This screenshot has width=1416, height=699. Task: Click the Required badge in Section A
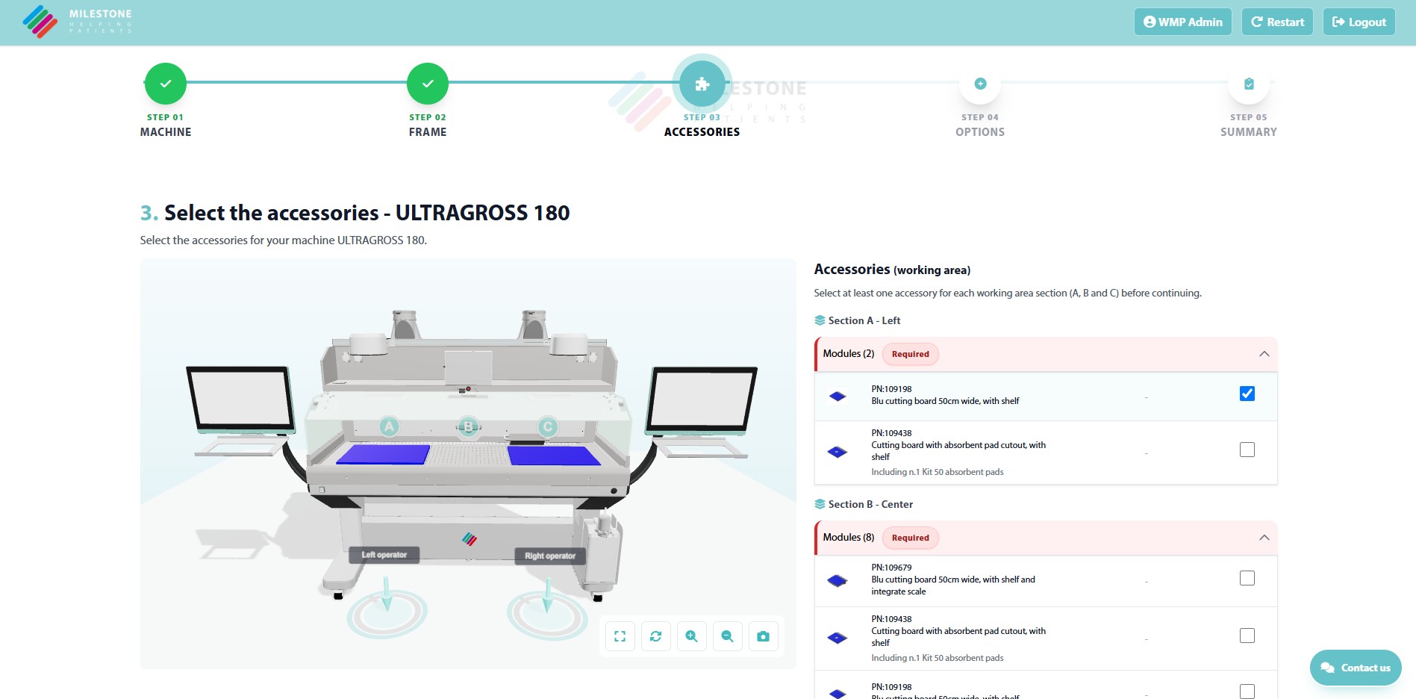(910, 354)
